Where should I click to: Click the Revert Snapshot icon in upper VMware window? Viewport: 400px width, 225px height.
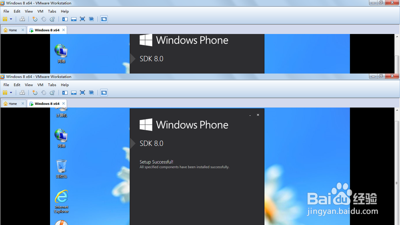[44, 19]
